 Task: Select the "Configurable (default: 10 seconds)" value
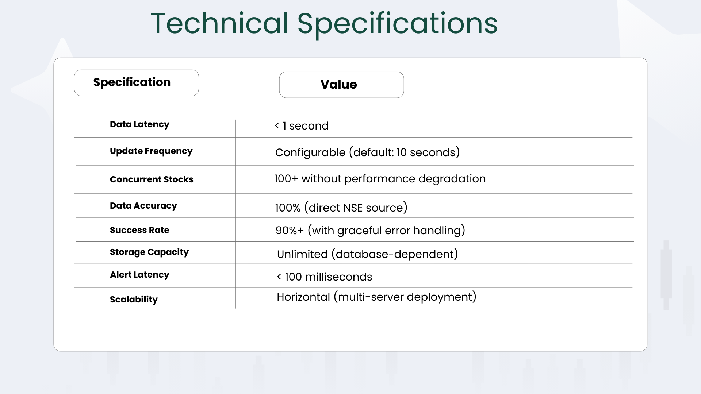click(367, 152)
